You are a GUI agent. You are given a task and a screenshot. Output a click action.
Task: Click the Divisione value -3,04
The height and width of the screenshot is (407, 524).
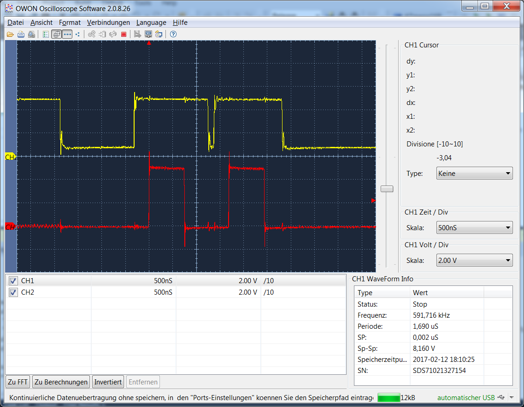444,157
